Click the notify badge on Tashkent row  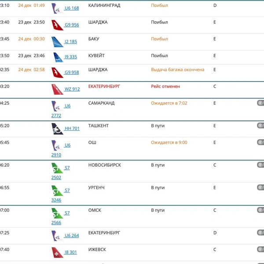point(260,125)
